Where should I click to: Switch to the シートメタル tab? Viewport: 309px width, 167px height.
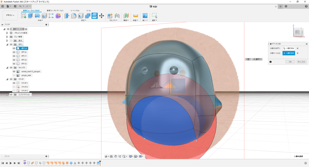(75, 11)
